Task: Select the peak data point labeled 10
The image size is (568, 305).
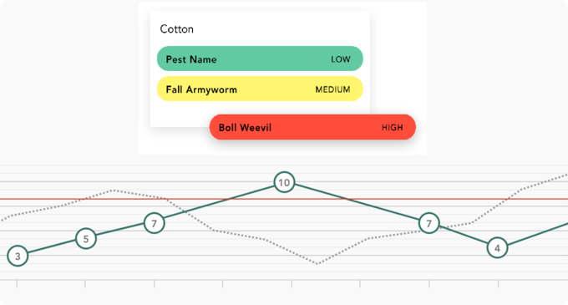Action: point(284,182)
